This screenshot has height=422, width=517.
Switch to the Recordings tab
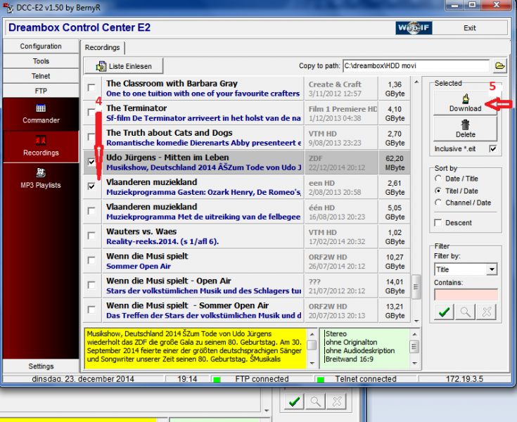click(x=102, y=47)
